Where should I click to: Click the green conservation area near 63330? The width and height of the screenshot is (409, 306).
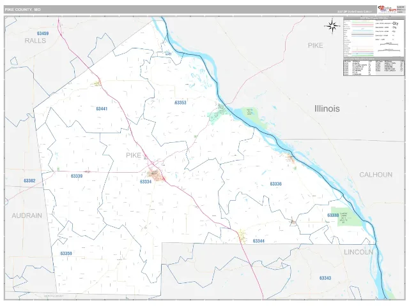[346, 217]
